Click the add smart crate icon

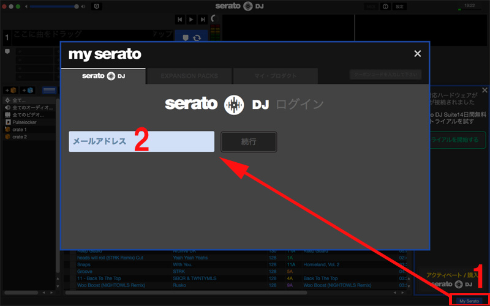(29, 91)
